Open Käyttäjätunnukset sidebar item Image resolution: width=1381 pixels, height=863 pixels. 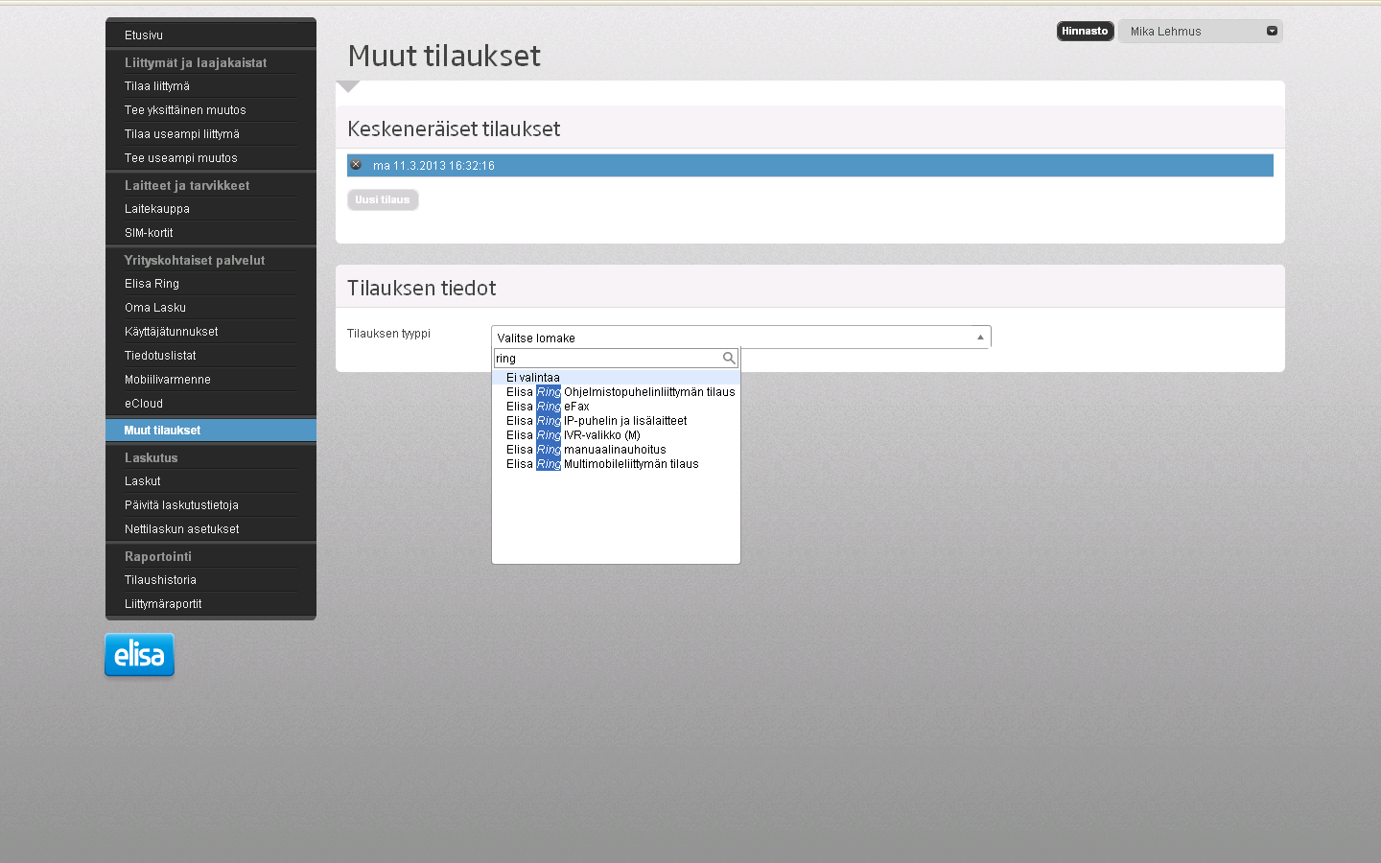(x=172, y=332)
